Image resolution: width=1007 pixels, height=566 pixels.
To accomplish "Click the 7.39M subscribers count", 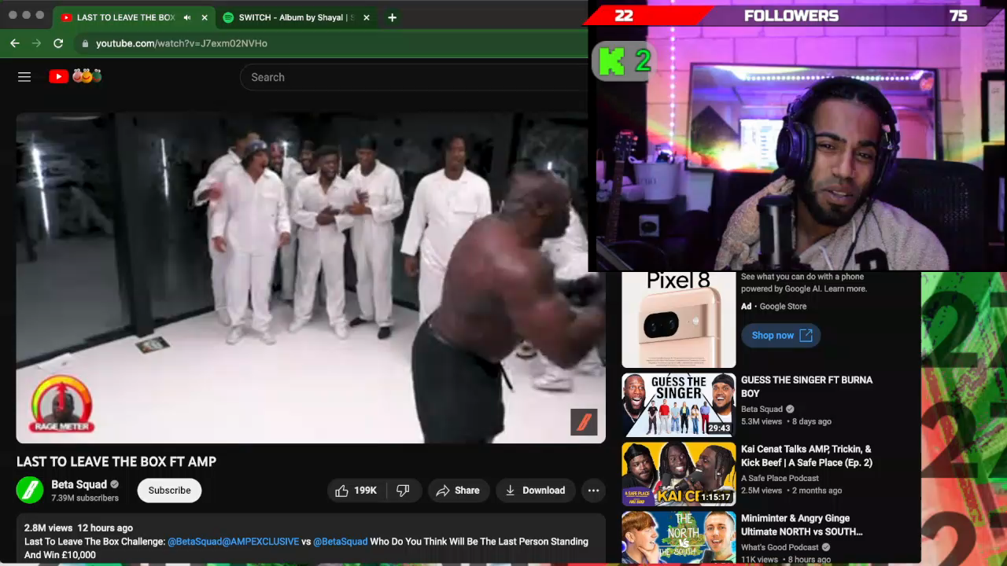I will [85, 498].
